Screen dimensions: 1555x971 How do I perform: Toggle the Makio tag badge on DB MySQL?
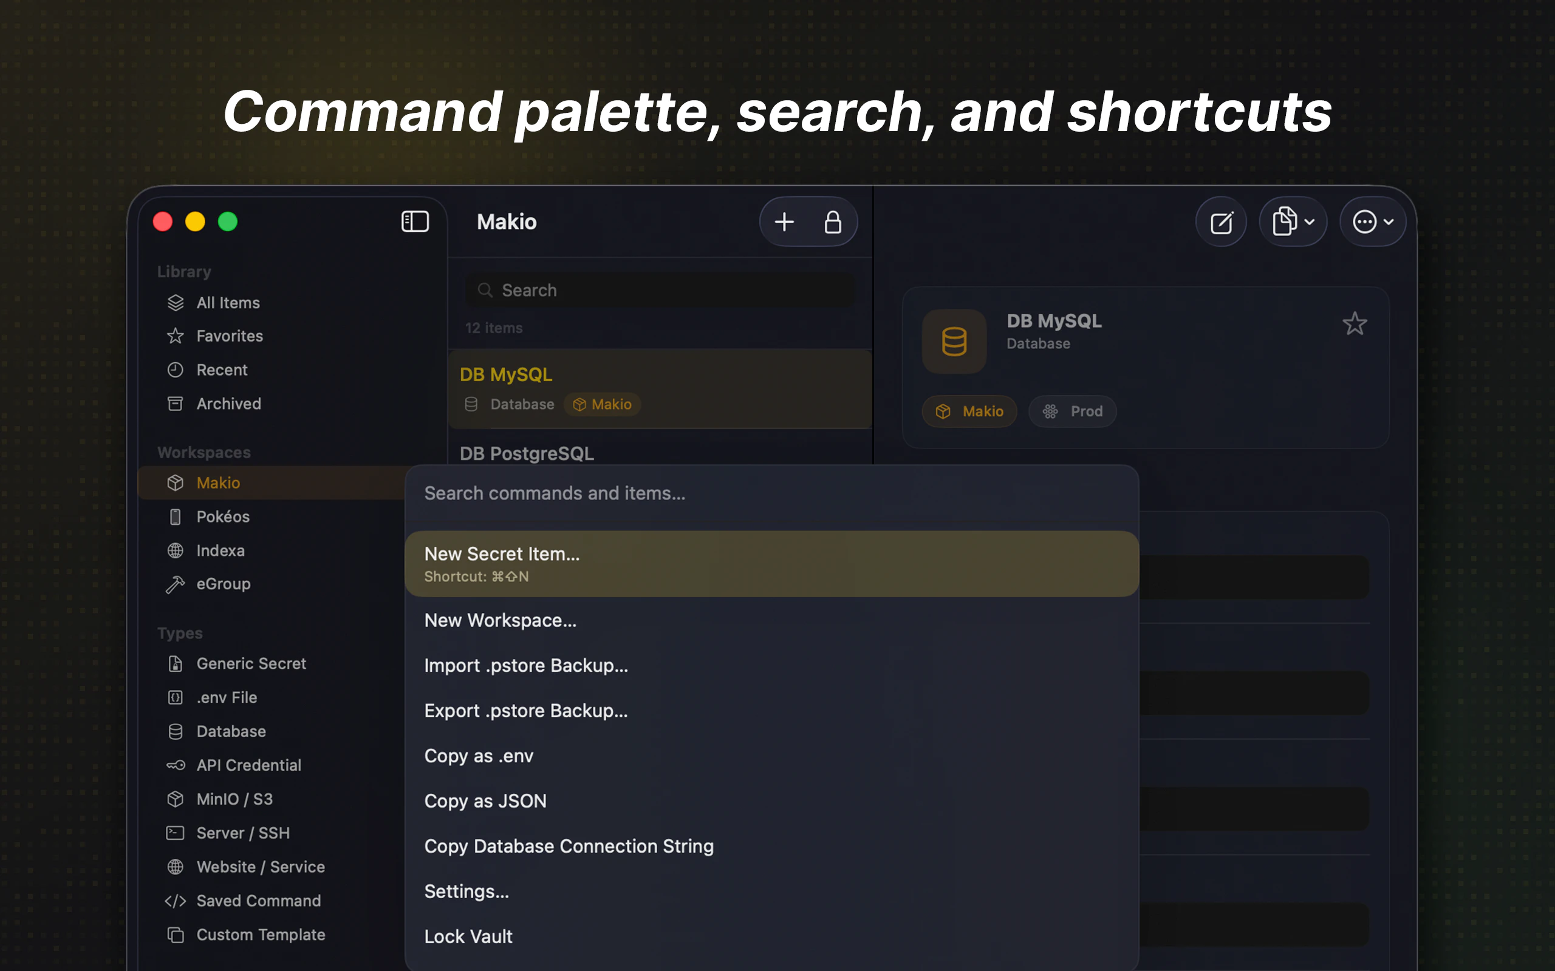[969, 411]
